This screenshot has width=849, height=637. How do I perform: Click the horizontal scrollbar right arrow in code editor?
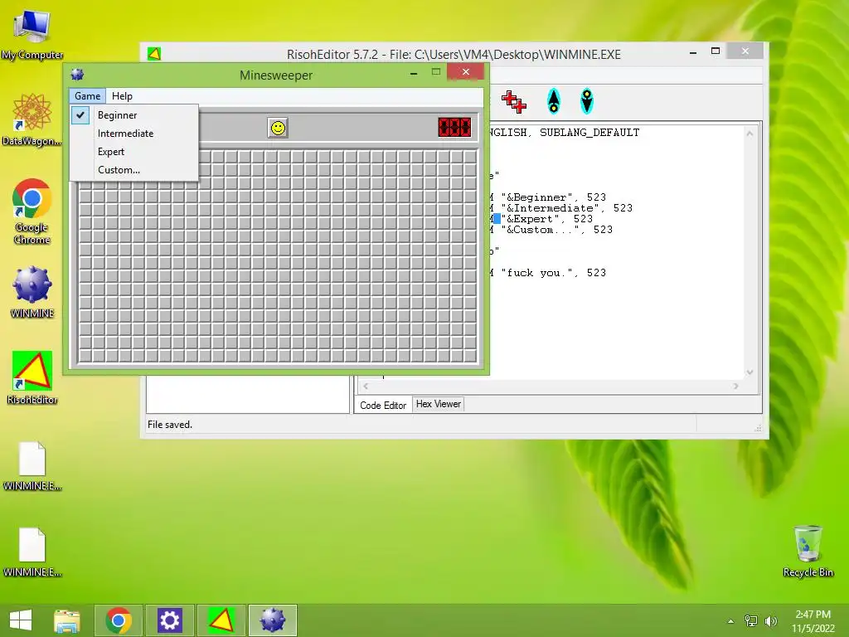735,387
